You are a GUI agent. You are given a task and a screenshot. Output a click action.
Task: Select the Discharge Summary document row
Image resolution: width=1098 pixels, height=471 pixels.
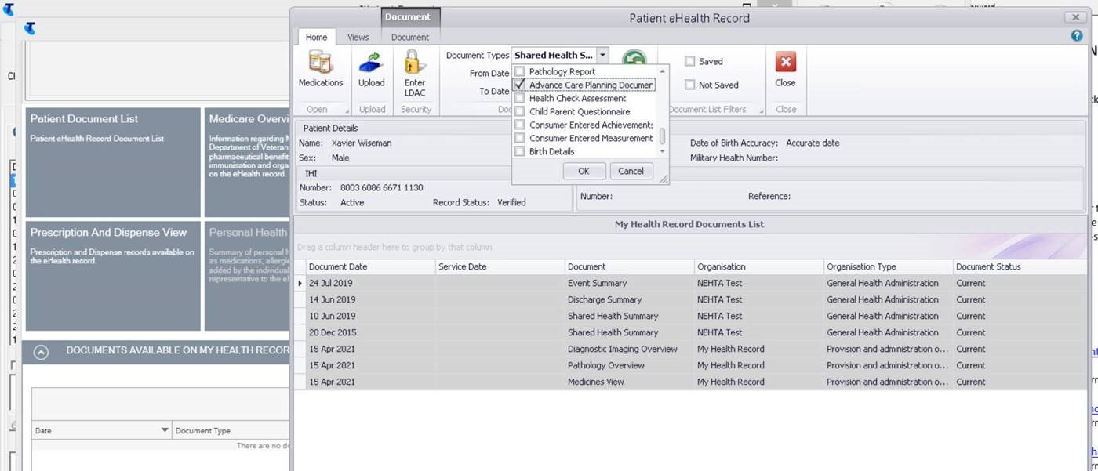point(691,299)
